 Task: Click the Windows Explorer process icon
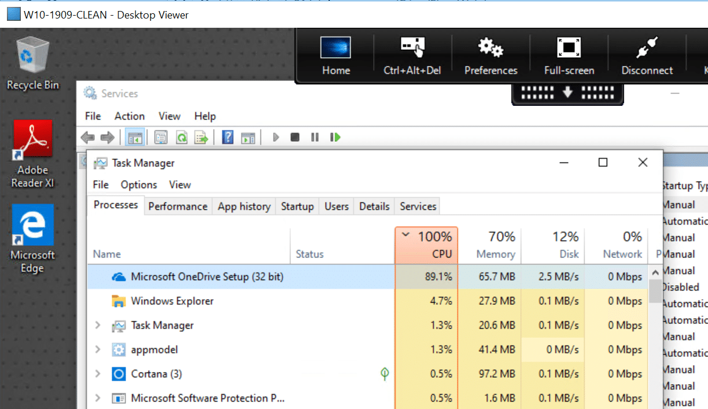[119, 301]
